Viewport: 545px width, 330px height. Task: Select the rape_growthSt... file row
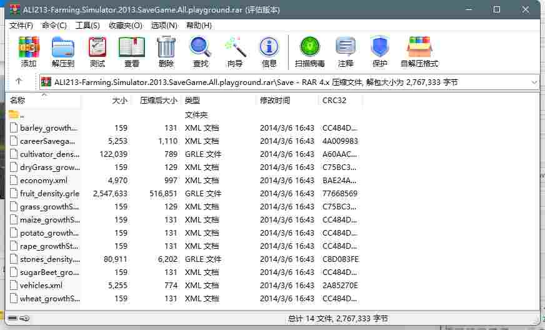click(184, 246)
